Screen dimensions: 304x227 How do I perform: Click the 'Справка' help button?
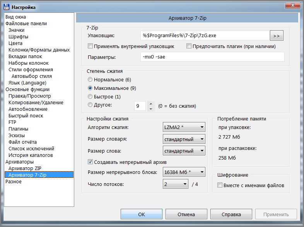point(231,214)
